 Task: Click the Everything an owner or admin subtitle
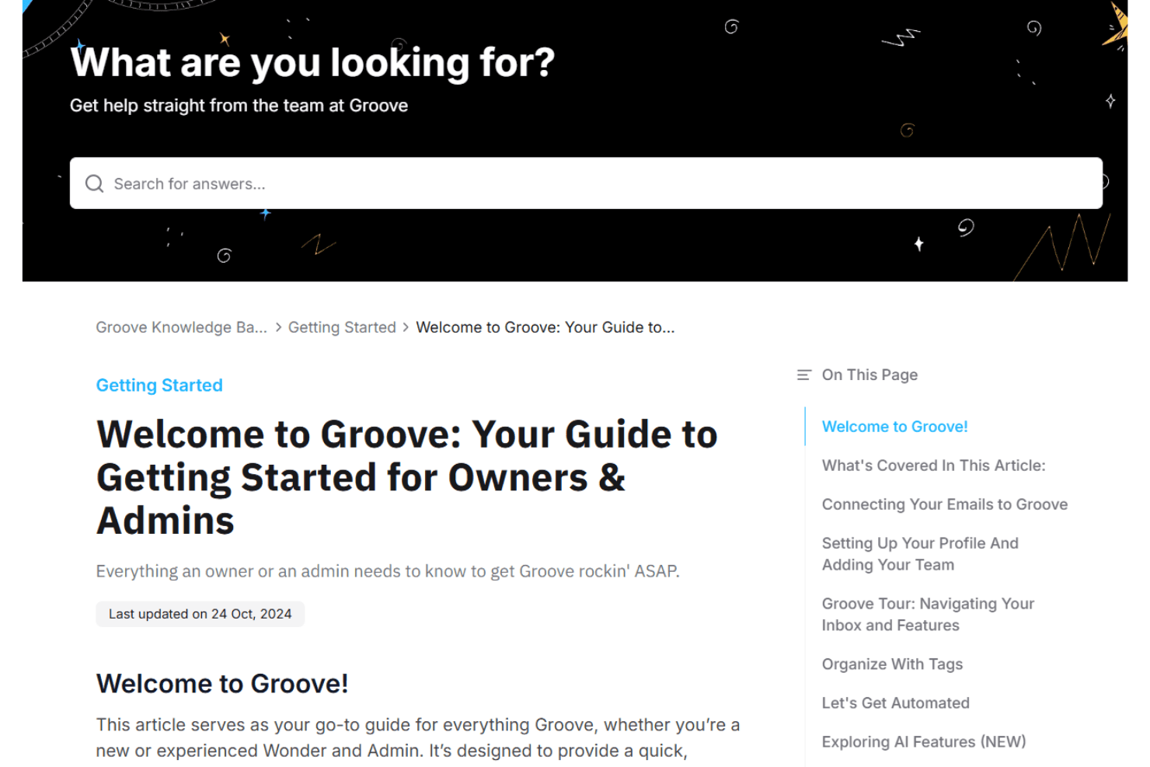[388, 571]
